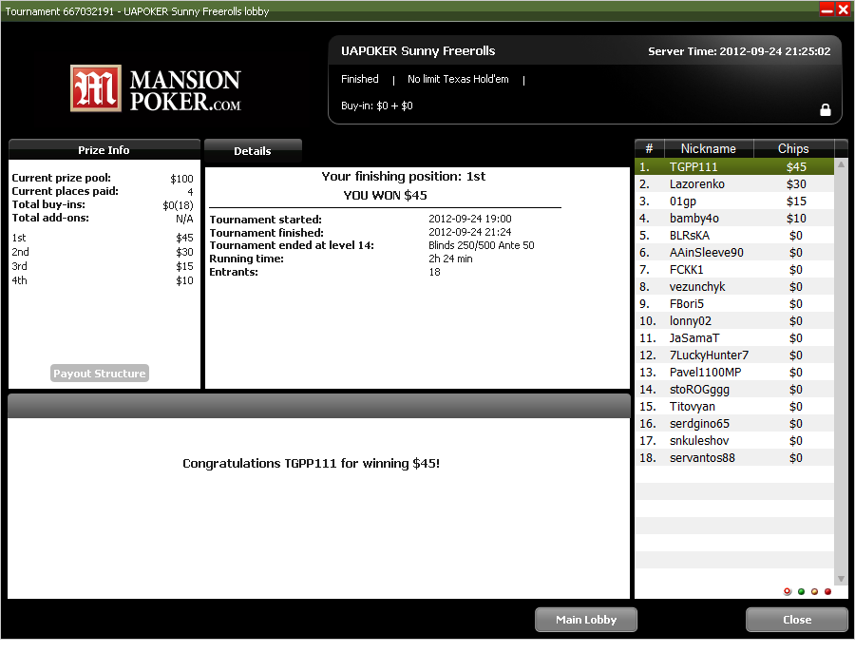Select player FBori5 in the list

pos(734,303)
